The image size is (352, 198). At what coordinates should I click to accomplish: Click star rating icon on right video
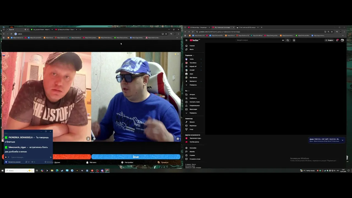(x=175, y=54)
